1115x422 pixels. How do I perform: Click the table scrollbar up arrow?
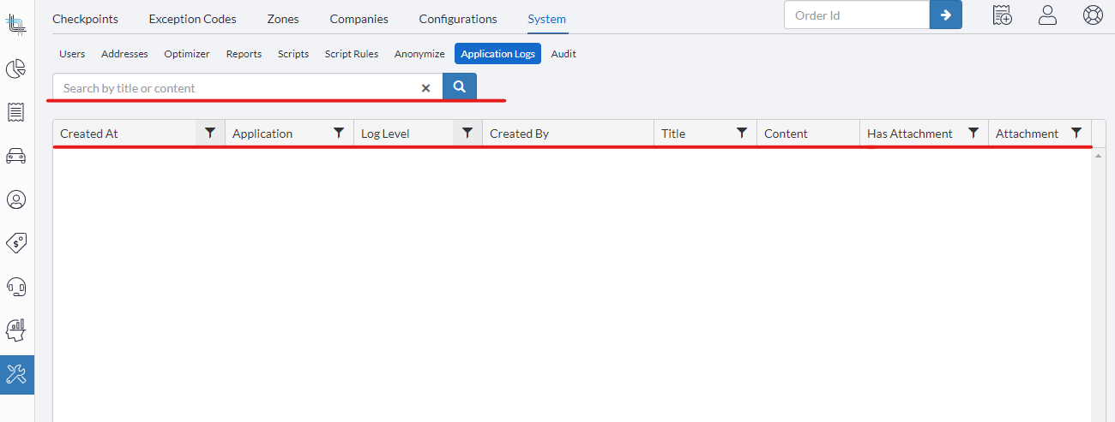tap(1099, 155)
